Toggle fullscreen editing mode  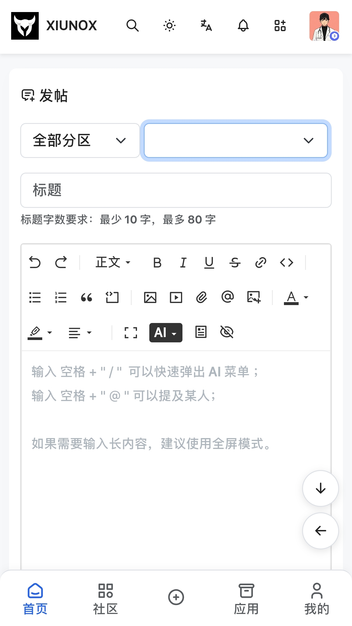coord(131,333)
